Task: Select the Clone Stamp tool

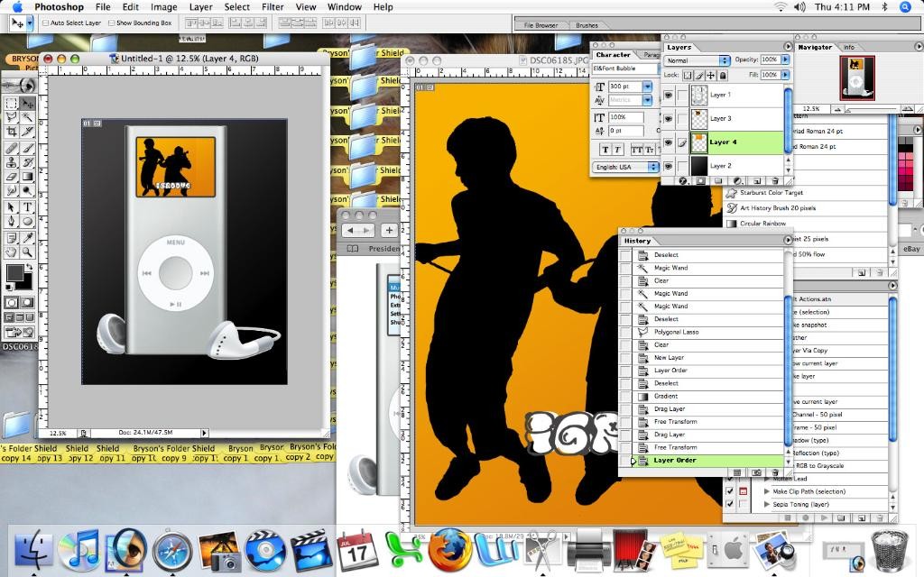Action: [x=11, y=162]
